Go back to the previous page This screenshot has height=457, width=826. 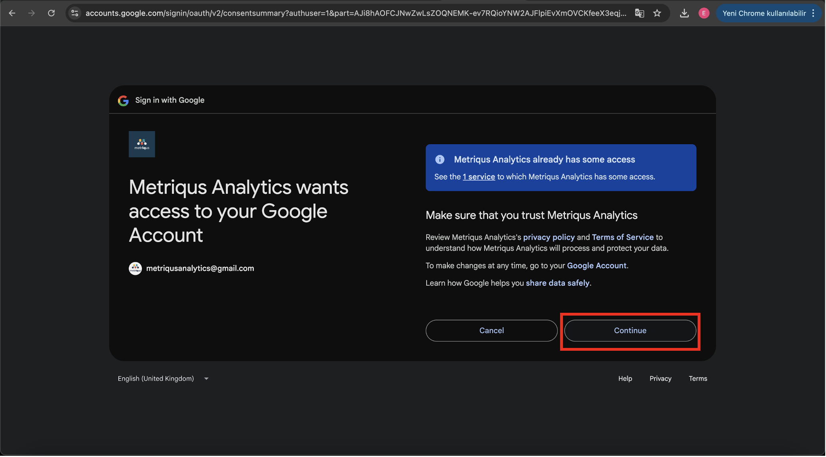pos(12,13)
